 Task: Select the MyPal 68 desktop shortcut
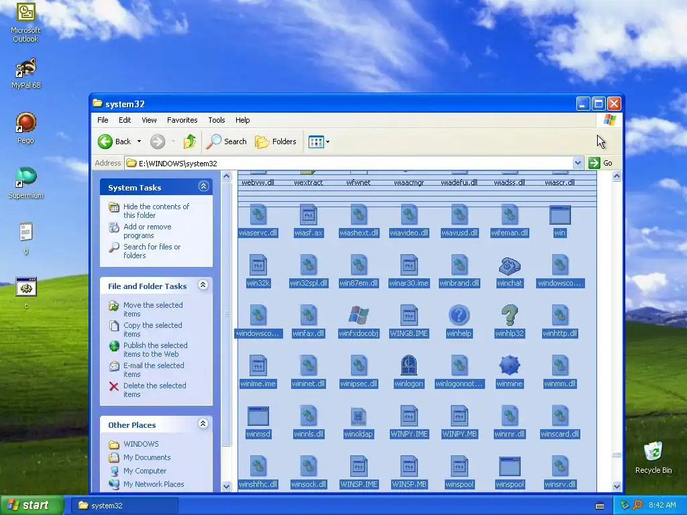coord(26,74)
